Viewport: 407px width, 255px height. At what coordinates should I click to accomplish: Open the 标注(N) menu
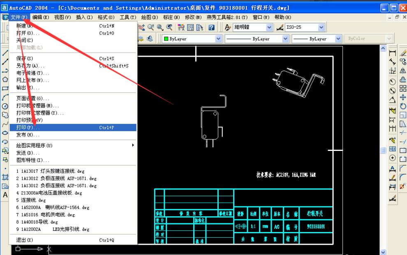[x=171, y=17]
